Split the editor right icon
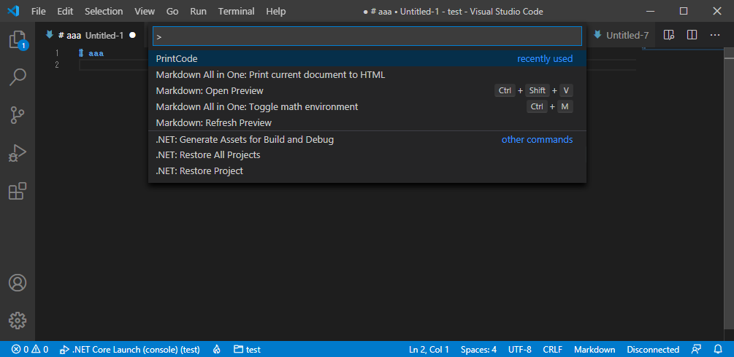The width and height of the screenshot is (734, 357). [692, 35]
